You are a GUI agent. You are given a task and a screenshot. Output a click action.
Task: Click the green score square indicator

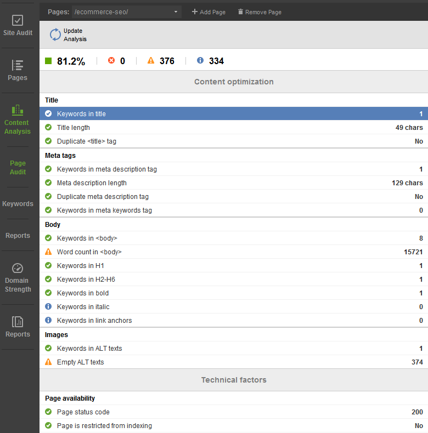tap(48, 60)
